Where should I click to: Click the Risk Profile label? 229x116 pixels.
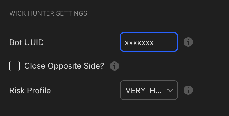(x=30, y=91)
